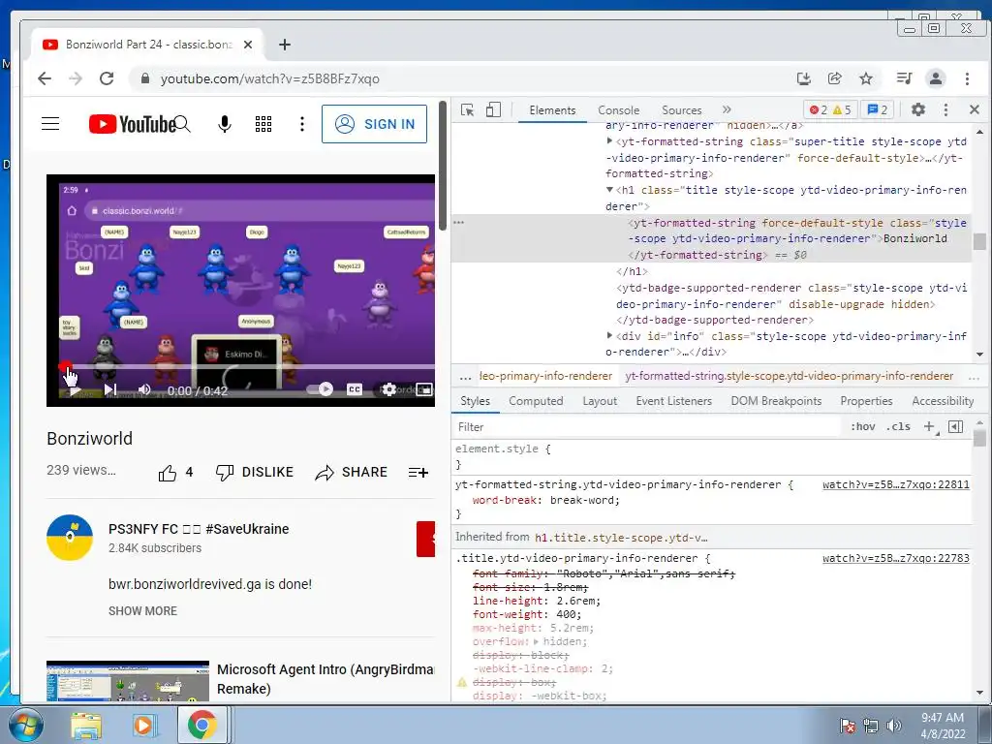Open DevTools settings gear

pos(918,109)
